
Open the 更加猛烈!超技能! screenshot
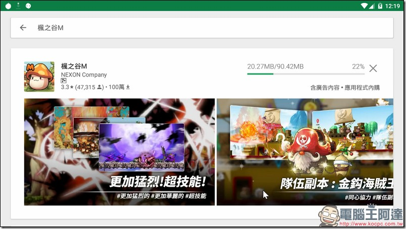(x=119, y=152)
